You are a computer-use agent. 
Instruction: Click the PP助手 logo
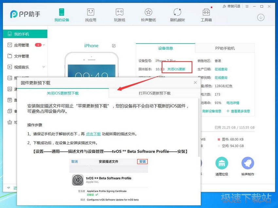[25, 14]
